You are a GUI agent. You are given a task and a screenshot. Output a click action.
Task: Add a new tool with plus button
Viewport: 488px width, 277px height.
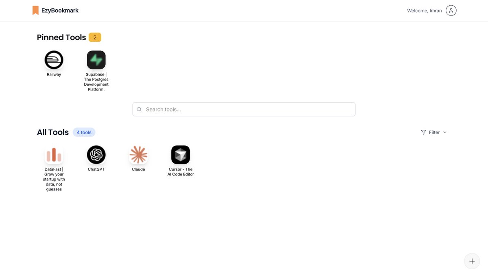coord(472,261)
